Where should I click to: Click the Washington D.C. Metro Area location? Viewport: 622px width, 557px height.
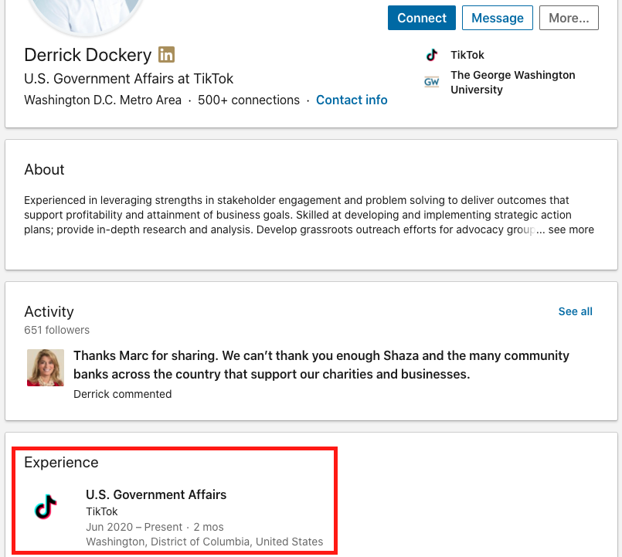coord(103,100)
